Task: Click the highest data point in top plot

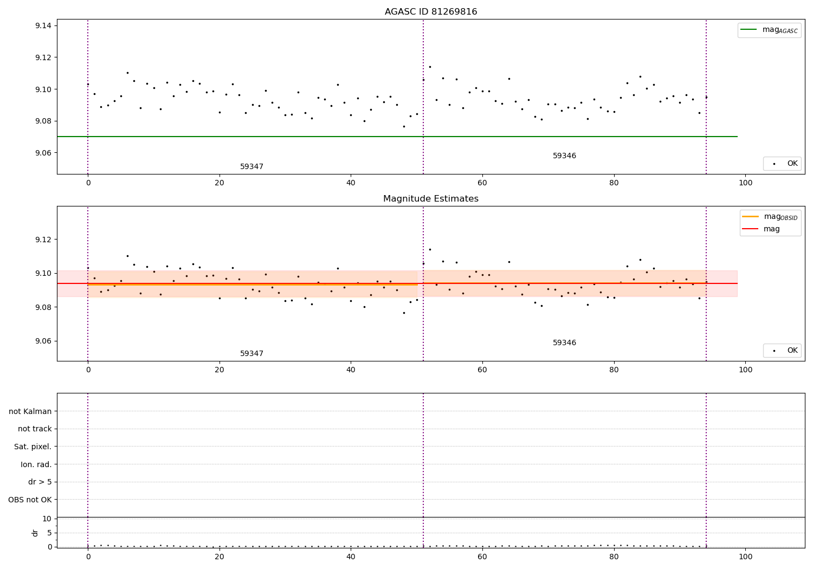Action: click(x=430, y=67)
